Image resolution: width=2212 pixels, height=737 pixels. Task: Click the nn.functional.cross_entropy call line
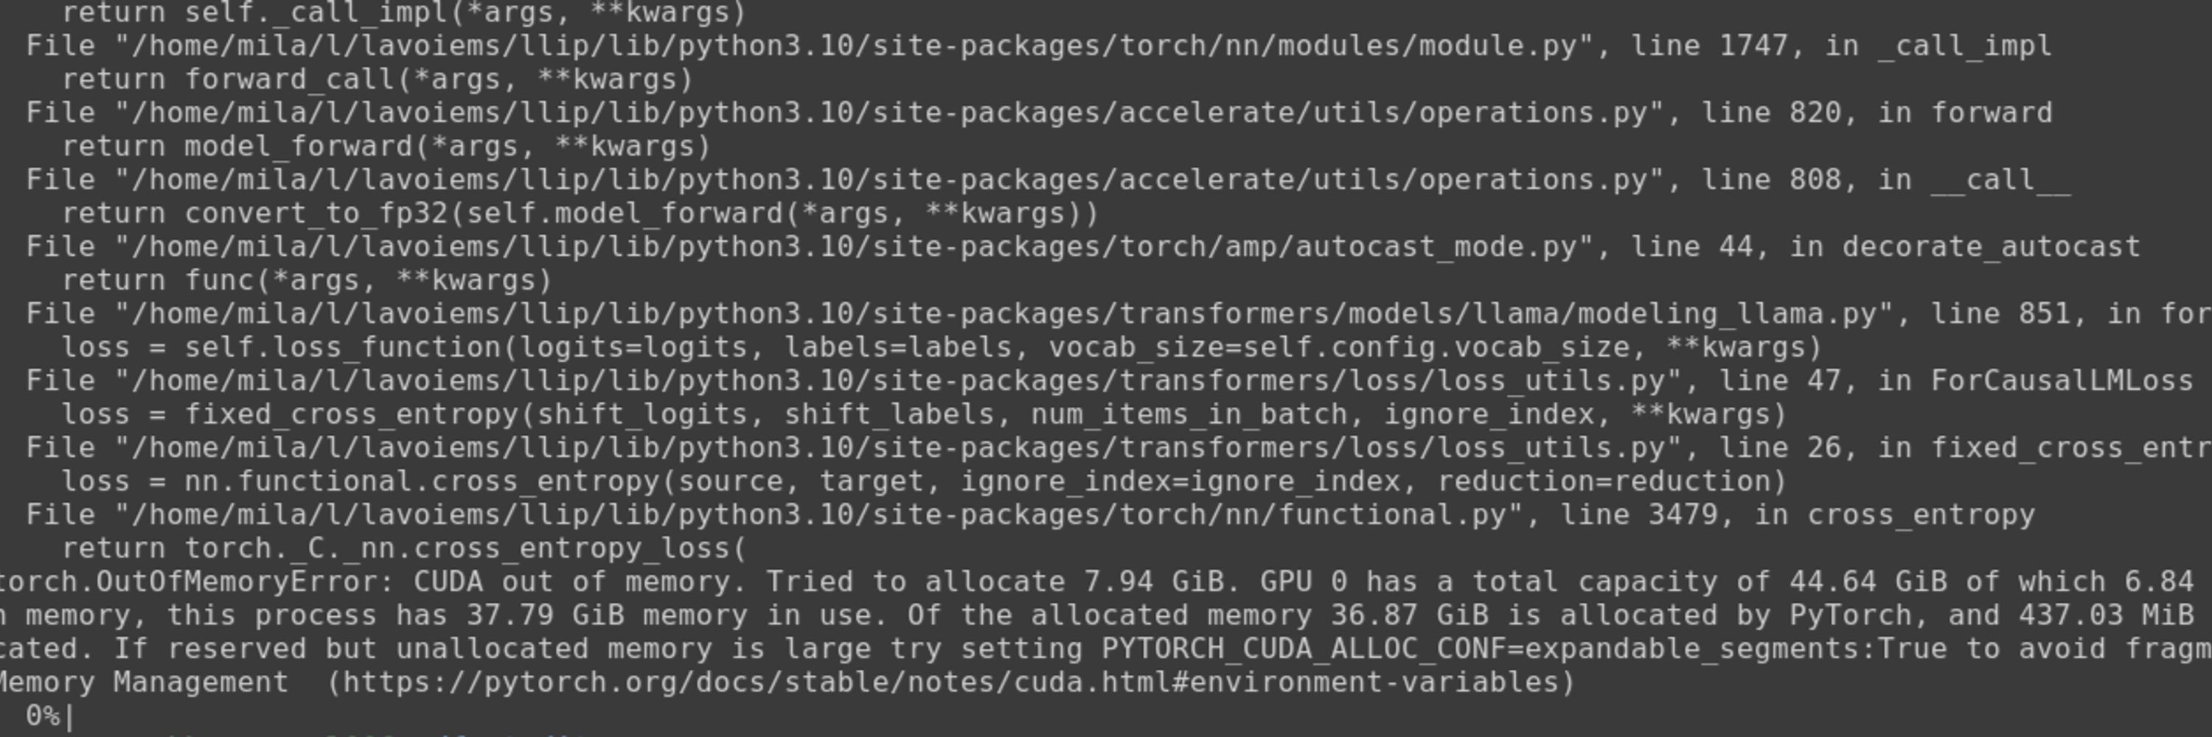[x=923, y=481]
